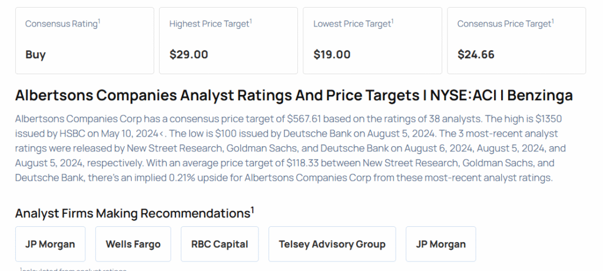Click the $29.00 highest target value
This screenshot has height=271, width=603.
coord(188,55)
